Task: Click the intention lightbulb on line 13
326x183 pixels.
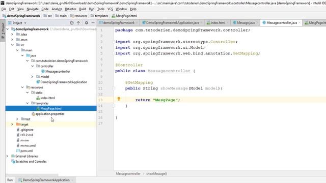Action: (x=119, y=99)
